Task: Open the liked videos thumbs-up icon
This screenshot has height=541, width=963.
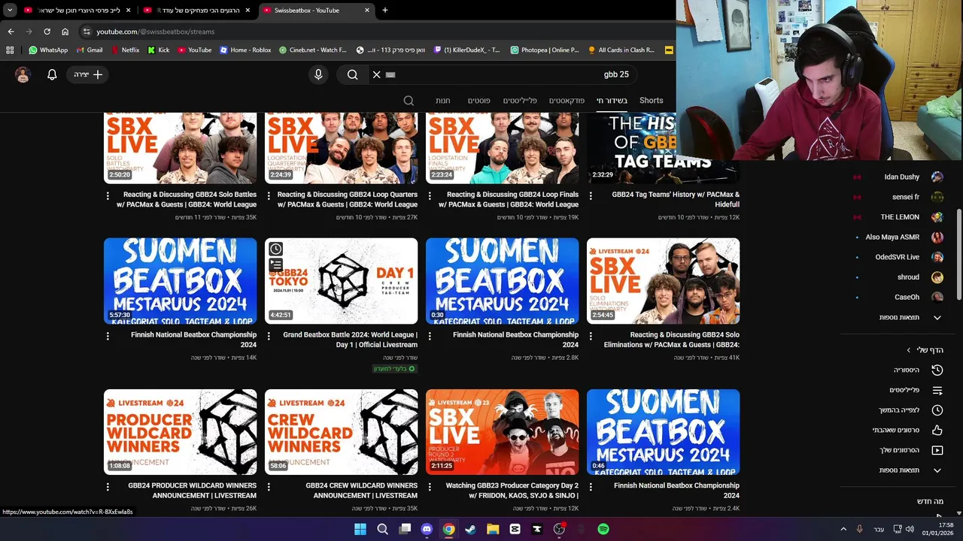Action: click(x=937, y=430)
